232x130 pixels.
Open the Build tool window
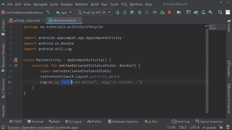click(x=54, y=121)
